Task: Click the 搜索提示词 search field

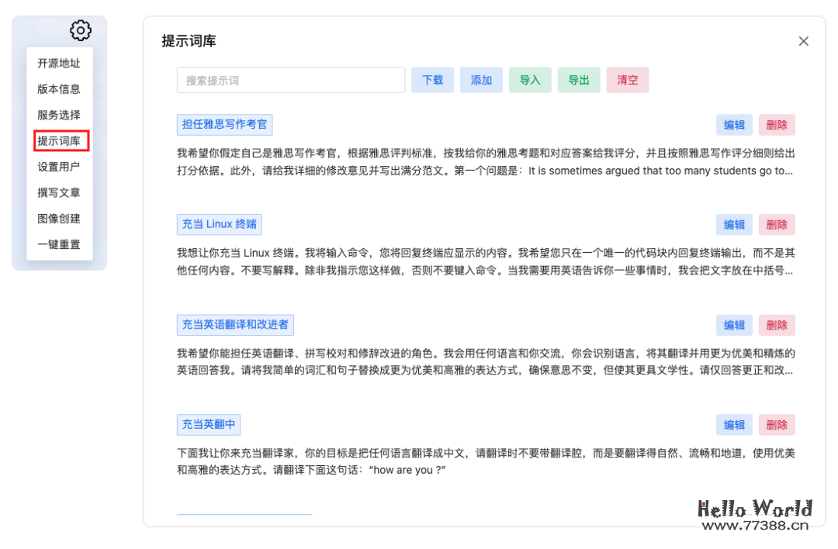Action: [290, 80]
